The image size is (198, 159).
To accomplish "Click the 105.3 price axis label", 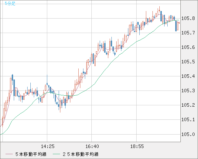I will [x=188, y=91].
